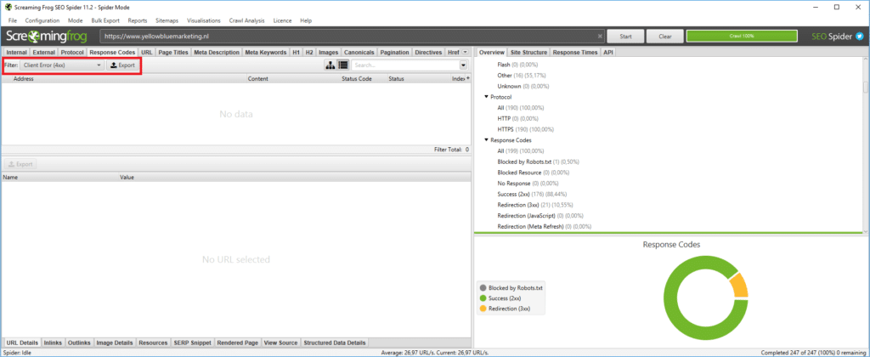Viewport: 870px width, 357px height.
Task: Switch to the Directives tab
Action: click(x=428, y=52)
